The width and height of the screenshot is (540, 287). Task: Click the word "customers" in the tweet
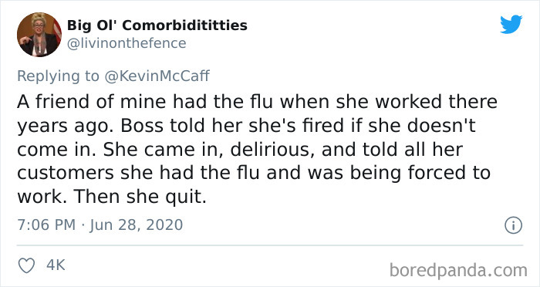coord(66,174)
